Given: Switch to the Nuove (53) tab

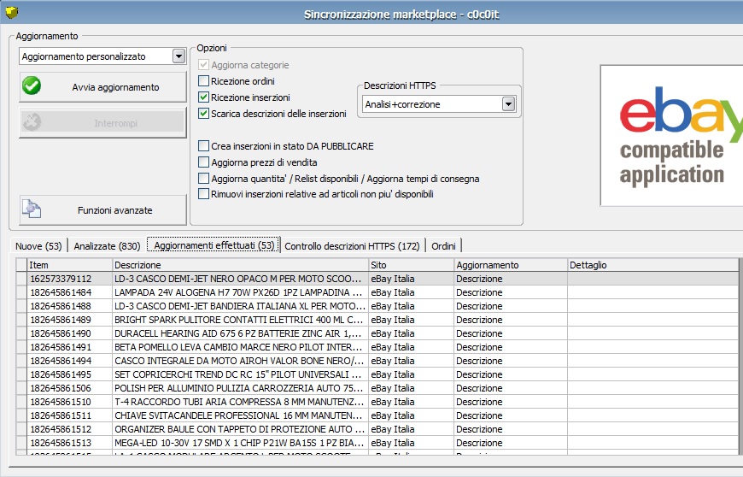Looking at the screenshot, I should pyautogui.click(x=38, y=246).
